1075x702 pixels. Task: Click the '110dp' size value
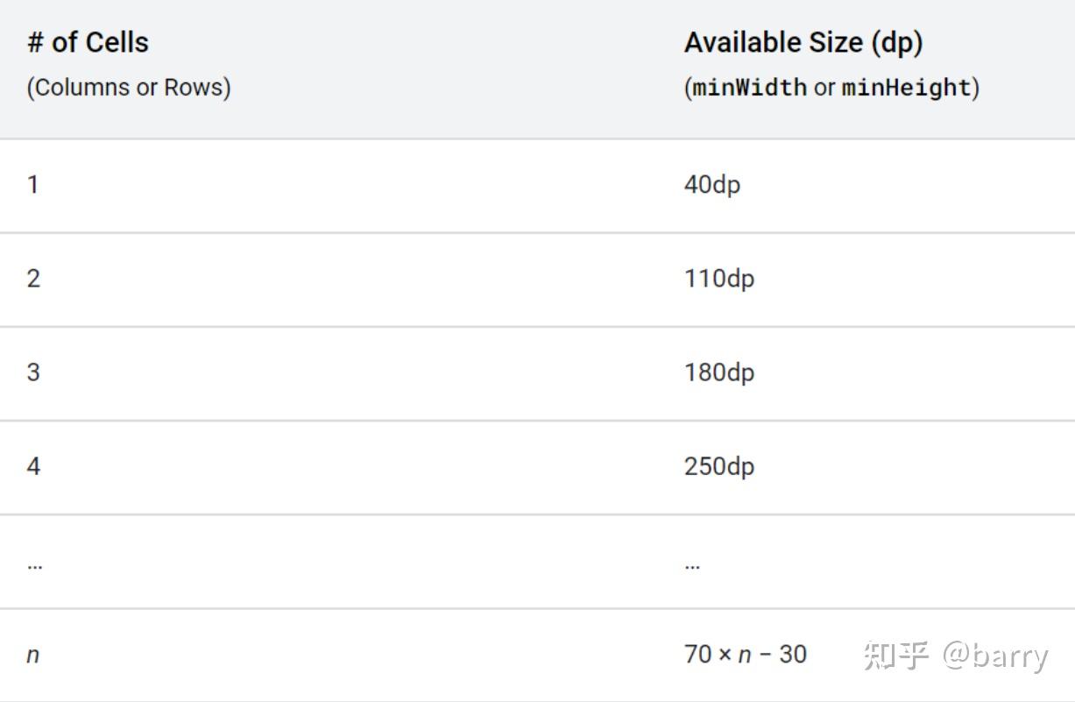[x=719, y=279]
